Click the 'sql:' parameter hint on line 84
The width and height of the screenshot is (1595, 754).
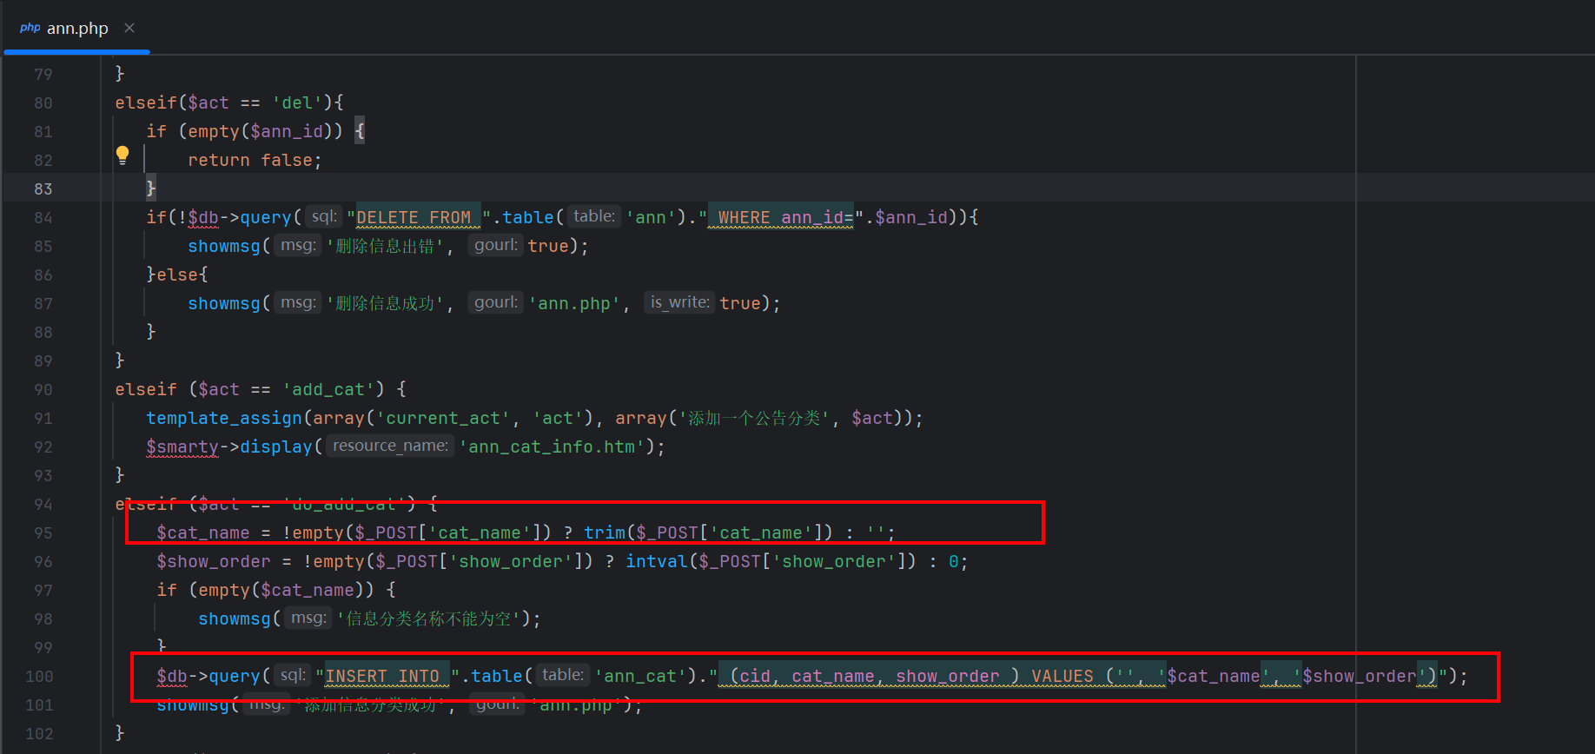pyautogui.click(x=324, y=216)
